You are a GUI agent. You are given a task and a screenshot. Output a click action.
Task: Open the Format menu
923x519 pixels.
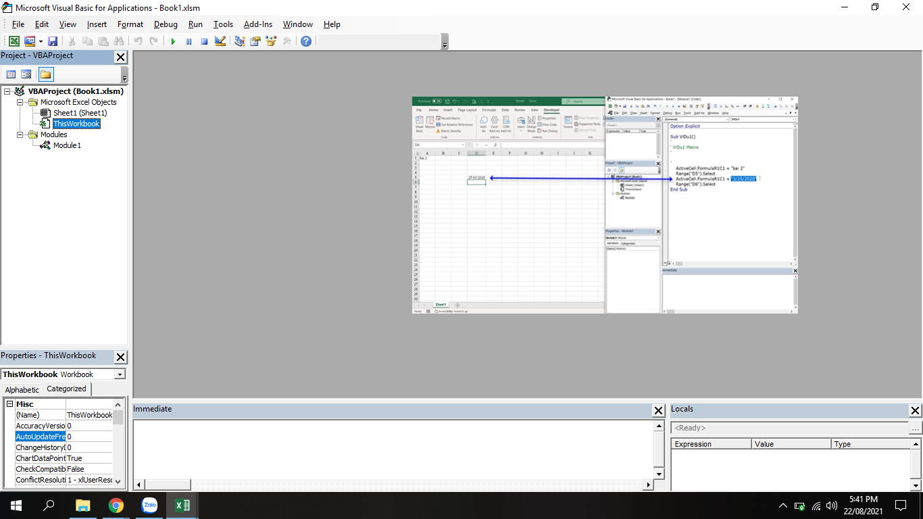[130, 24]
